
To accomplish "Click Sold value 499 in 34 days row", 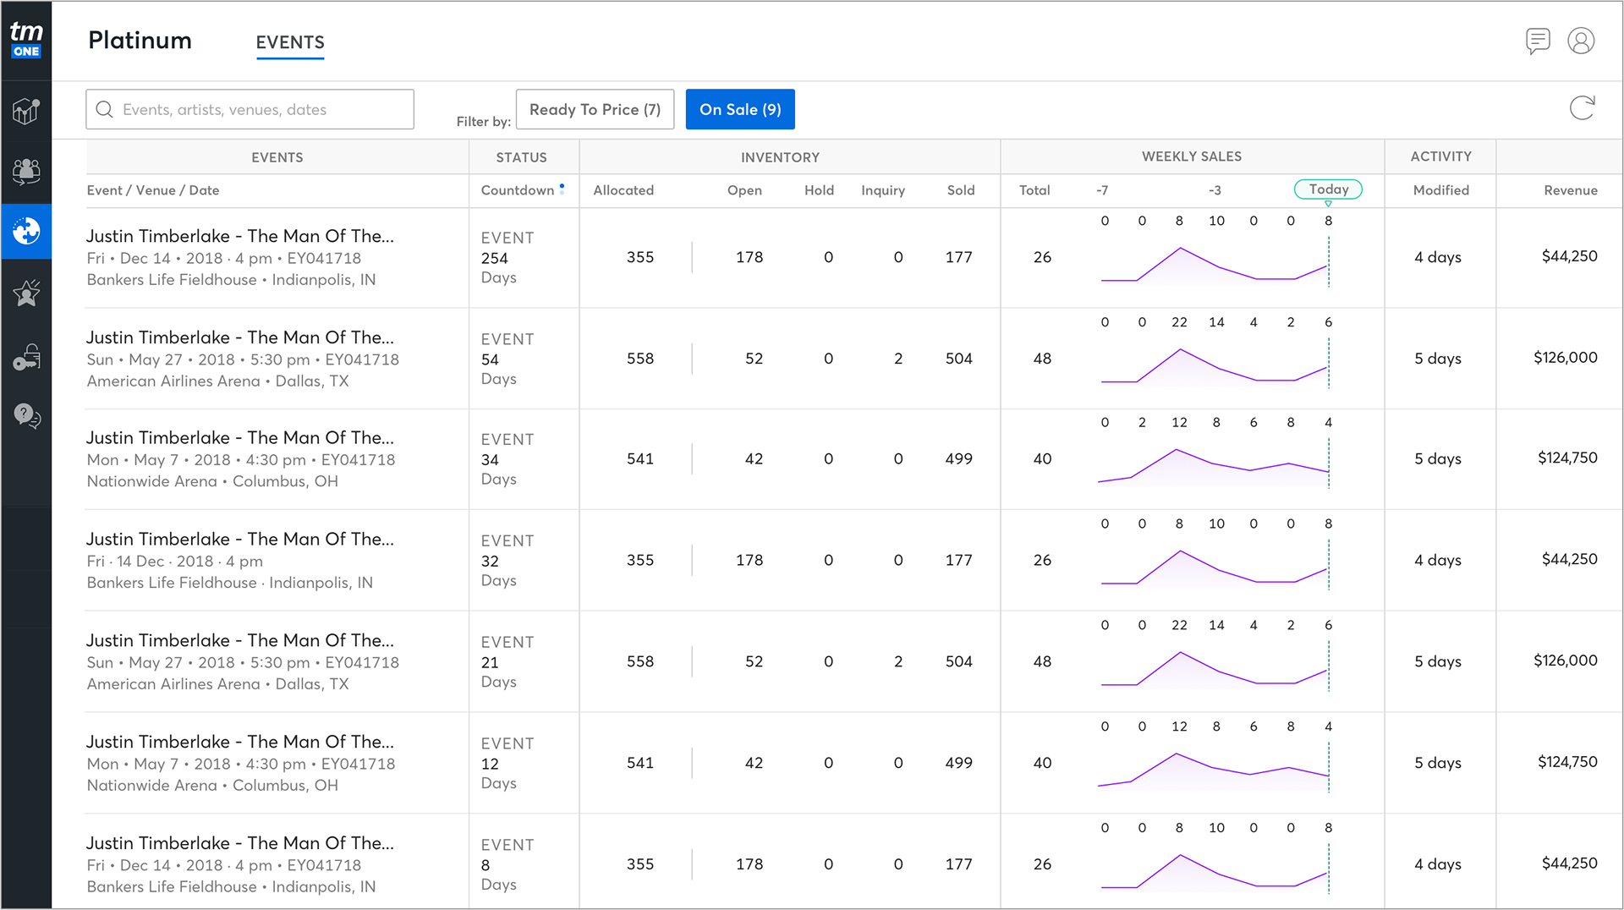I will pos(958,459).
